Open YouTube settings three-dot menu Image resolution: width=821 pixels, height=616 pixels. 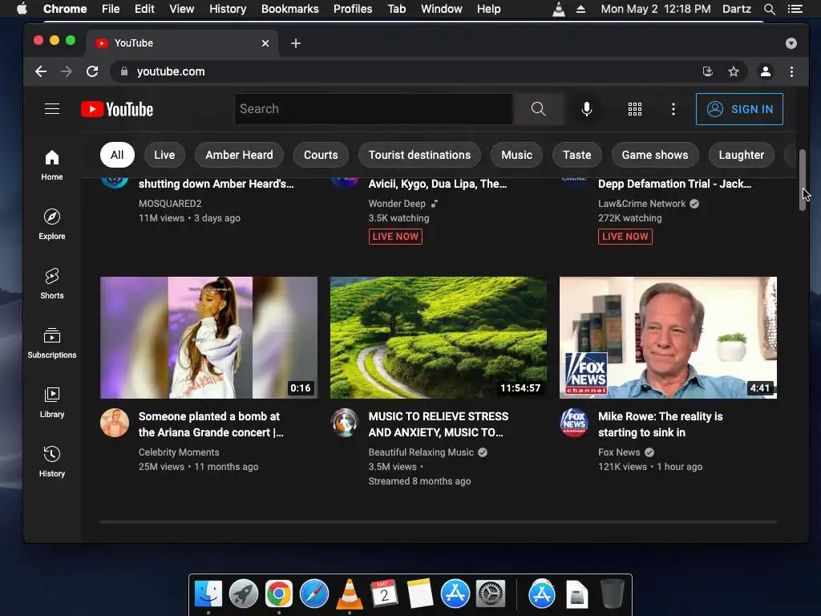(x=673, y=109)
